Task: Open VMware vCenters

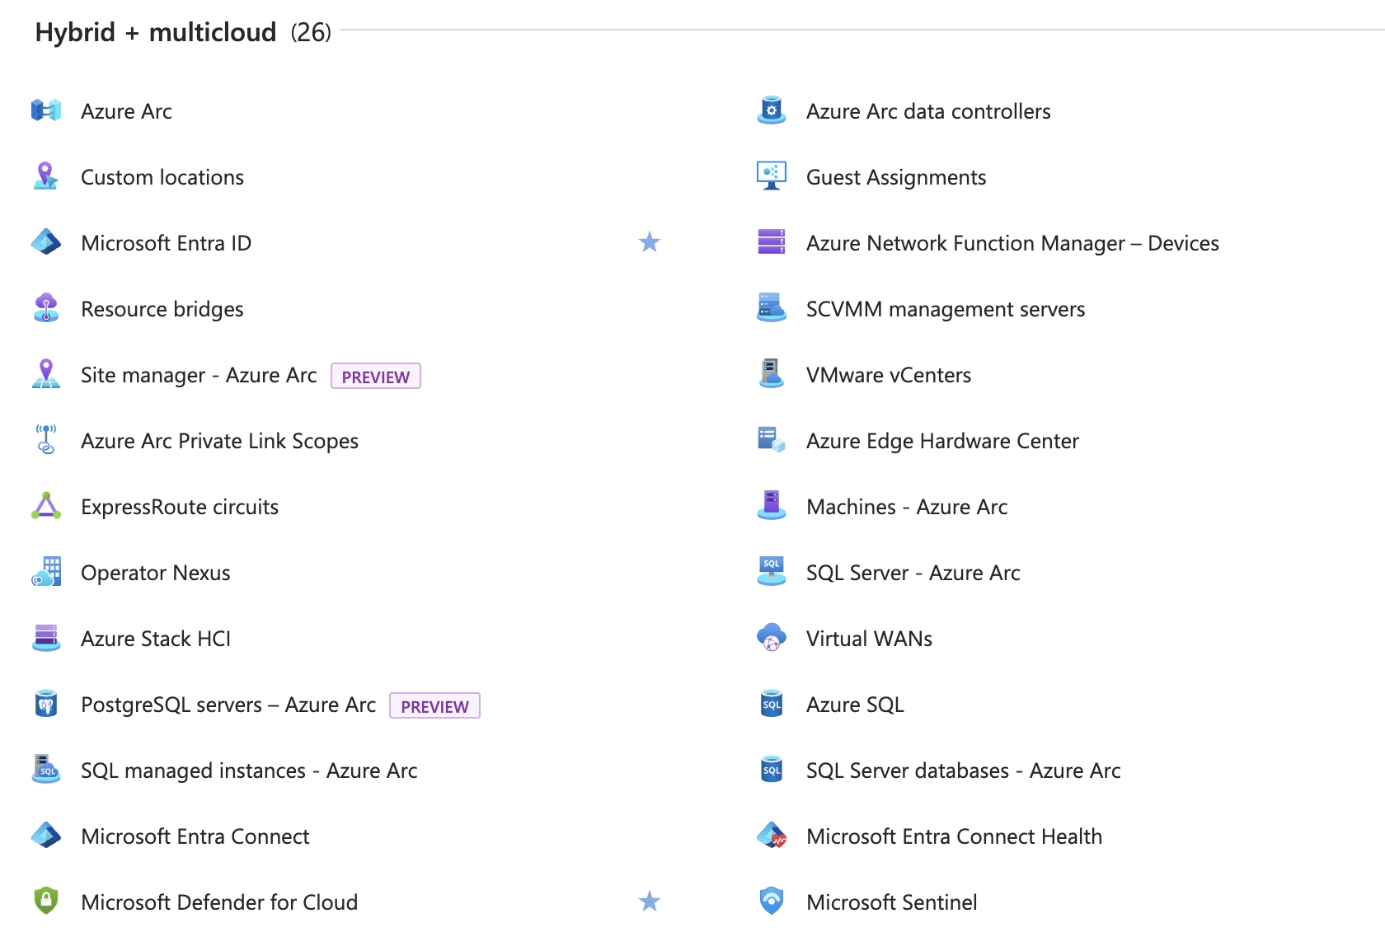Action: tap(889, 375)
